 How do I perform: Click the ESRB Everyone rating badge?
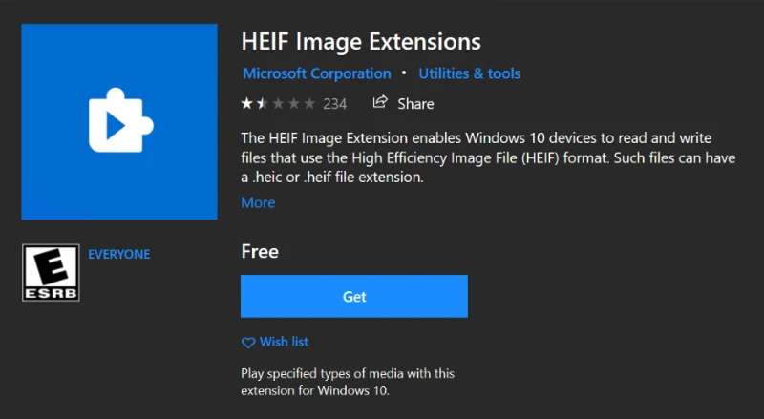coord(51,272)
